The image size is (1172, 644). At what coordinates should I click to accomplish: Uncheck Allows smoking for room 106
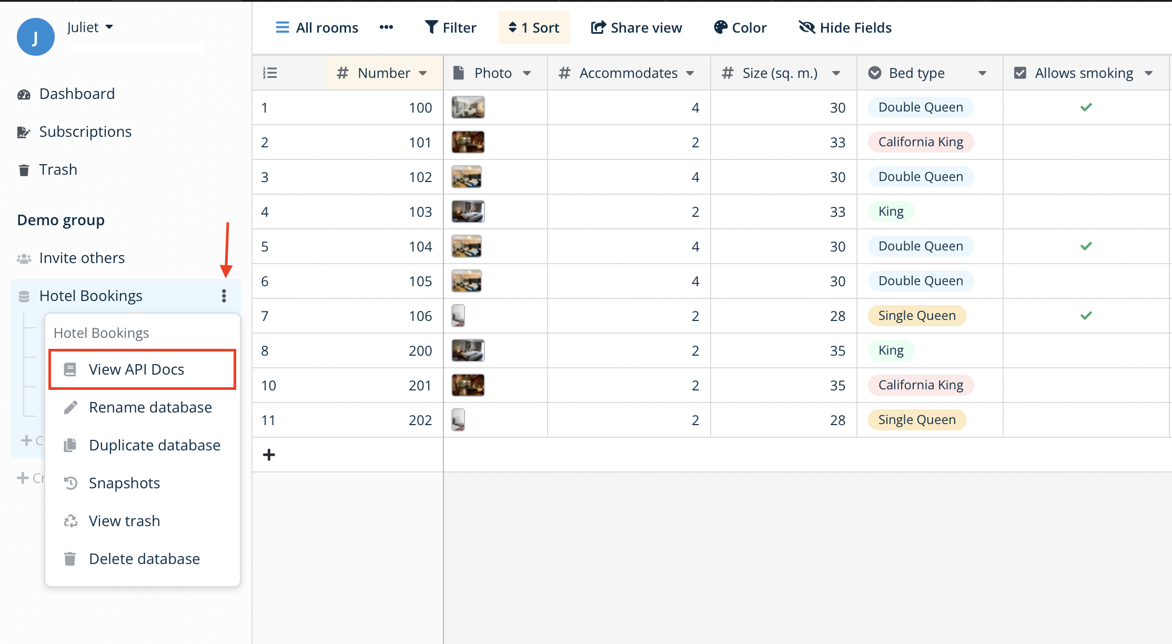point(1086,316)
